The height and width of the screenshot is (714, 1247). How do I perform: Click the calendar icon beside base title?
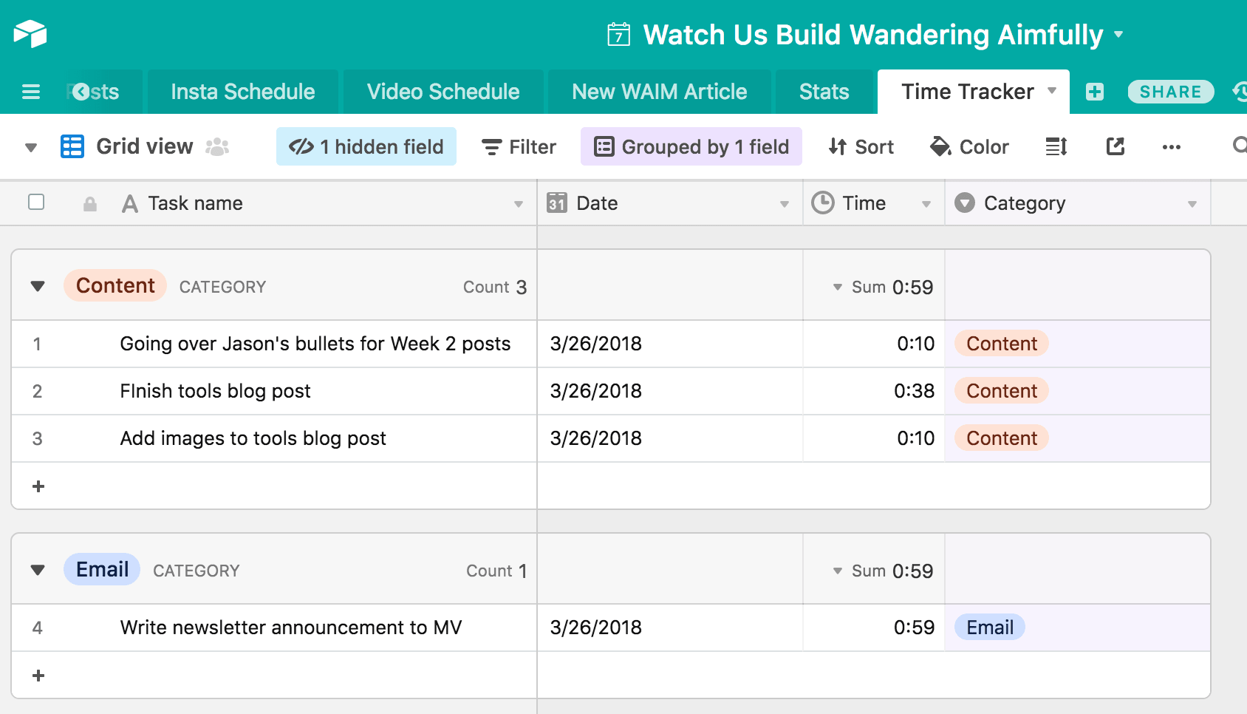618,35
